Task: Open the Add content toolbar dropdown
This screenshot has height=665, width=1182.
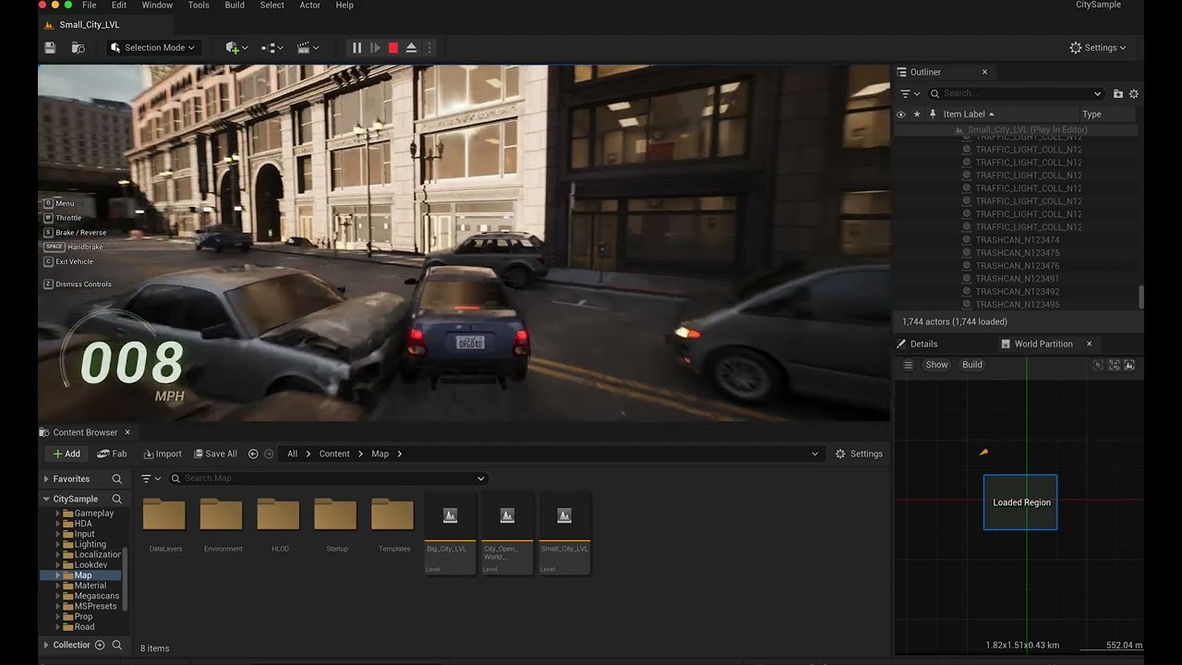Action: [x=236, y=48]
